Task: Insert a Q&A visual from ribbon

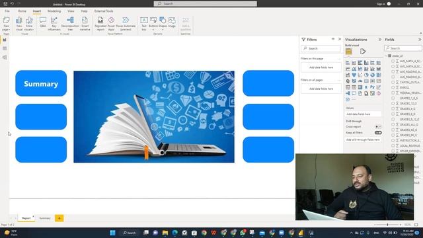Action: coord(43,22)
